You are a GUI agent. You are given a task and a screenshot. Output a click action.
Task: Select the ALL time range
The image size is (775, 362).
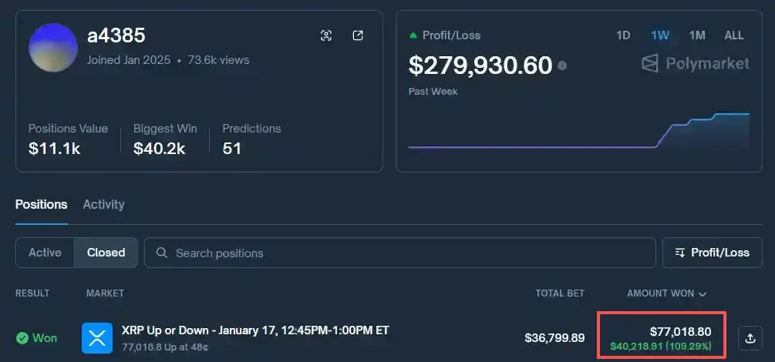[733, 35]
